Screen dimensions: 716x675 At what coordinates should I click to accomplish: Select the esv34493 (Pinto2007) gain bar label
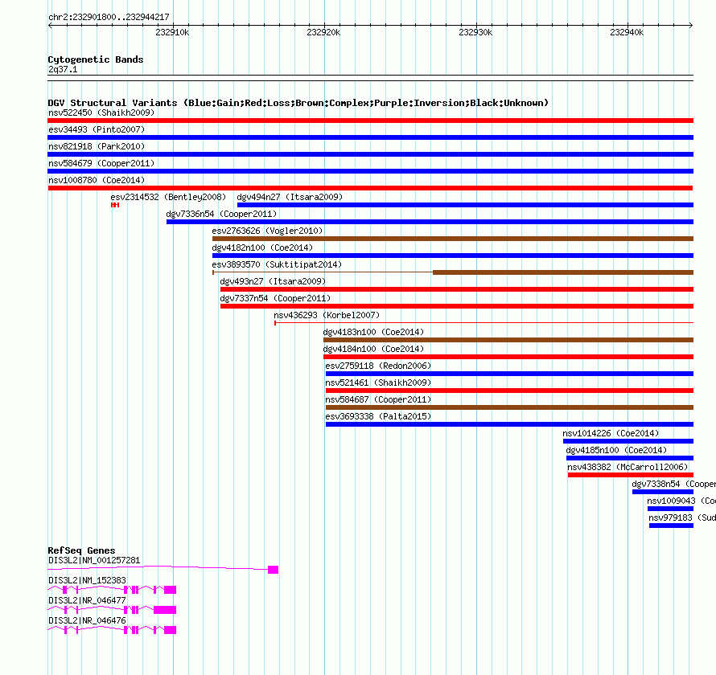pyautogui.click(x=97, y=129)
